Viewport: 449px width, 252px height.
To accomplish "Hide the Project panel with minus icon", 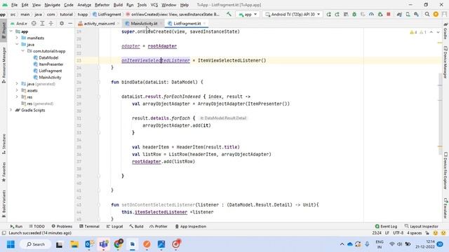I will click(x=70, y=23).
